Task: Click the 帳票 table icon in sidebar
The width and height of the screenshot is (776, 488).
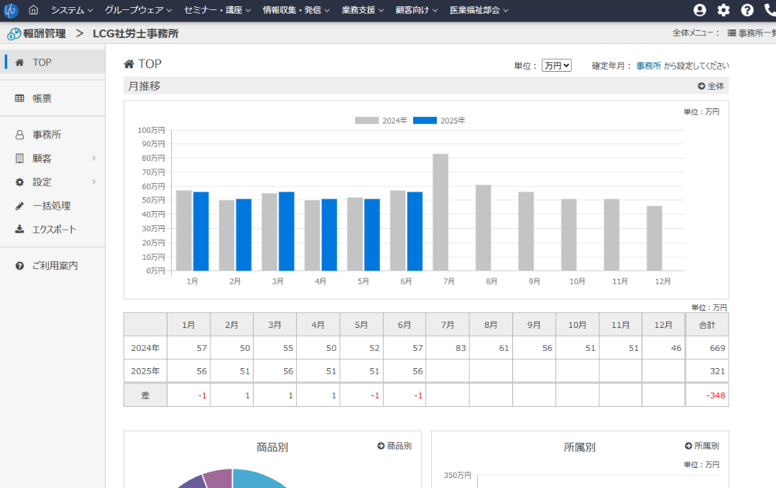Action: pos(19,98)
